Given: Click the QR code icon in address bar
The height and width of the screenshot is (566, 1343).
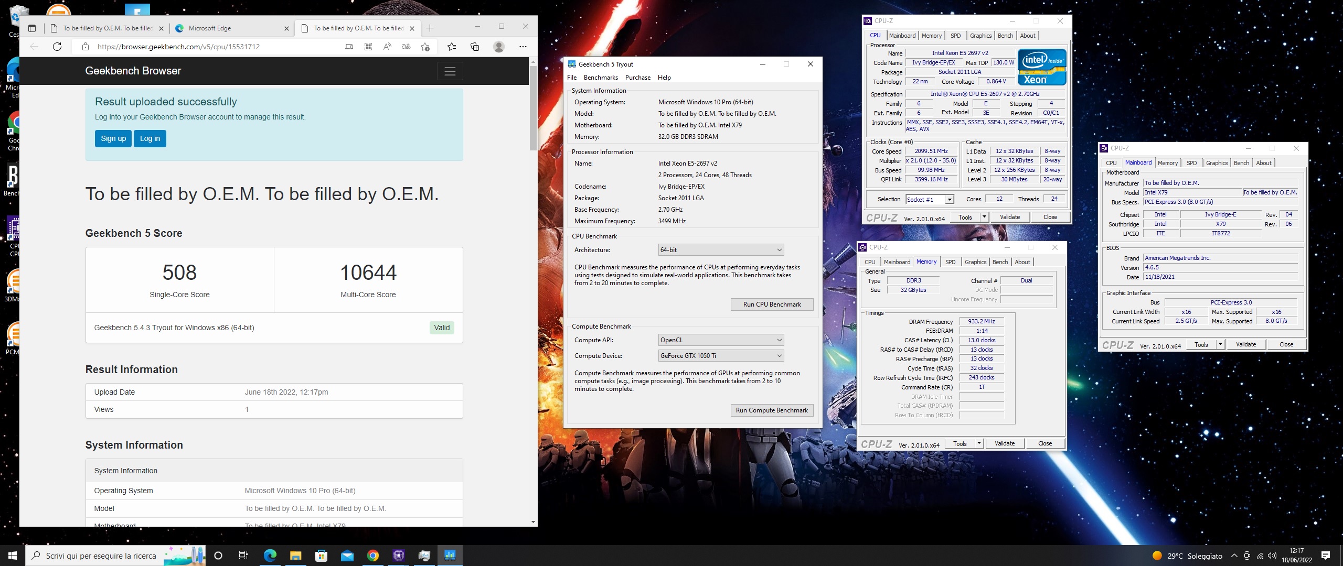Looking at the screenshot, I should (x=368, y=47).
